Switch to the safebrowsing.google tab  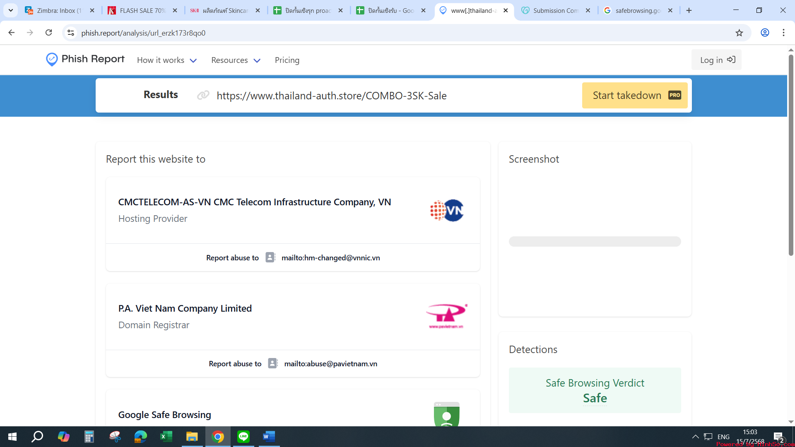637,10
